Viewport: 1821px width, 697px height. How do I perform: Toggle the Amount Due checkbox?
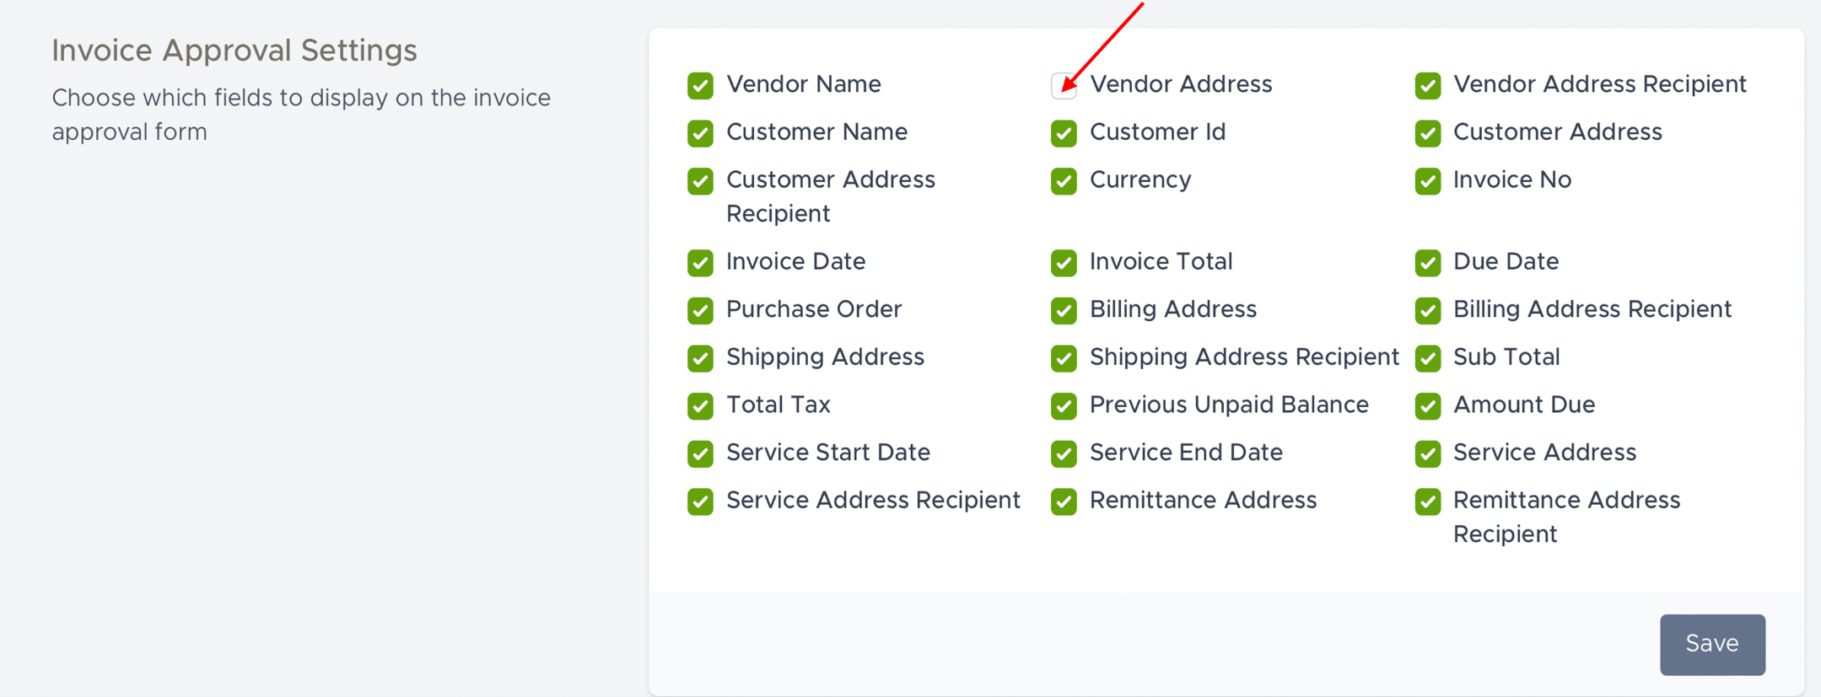(1427, 406)
